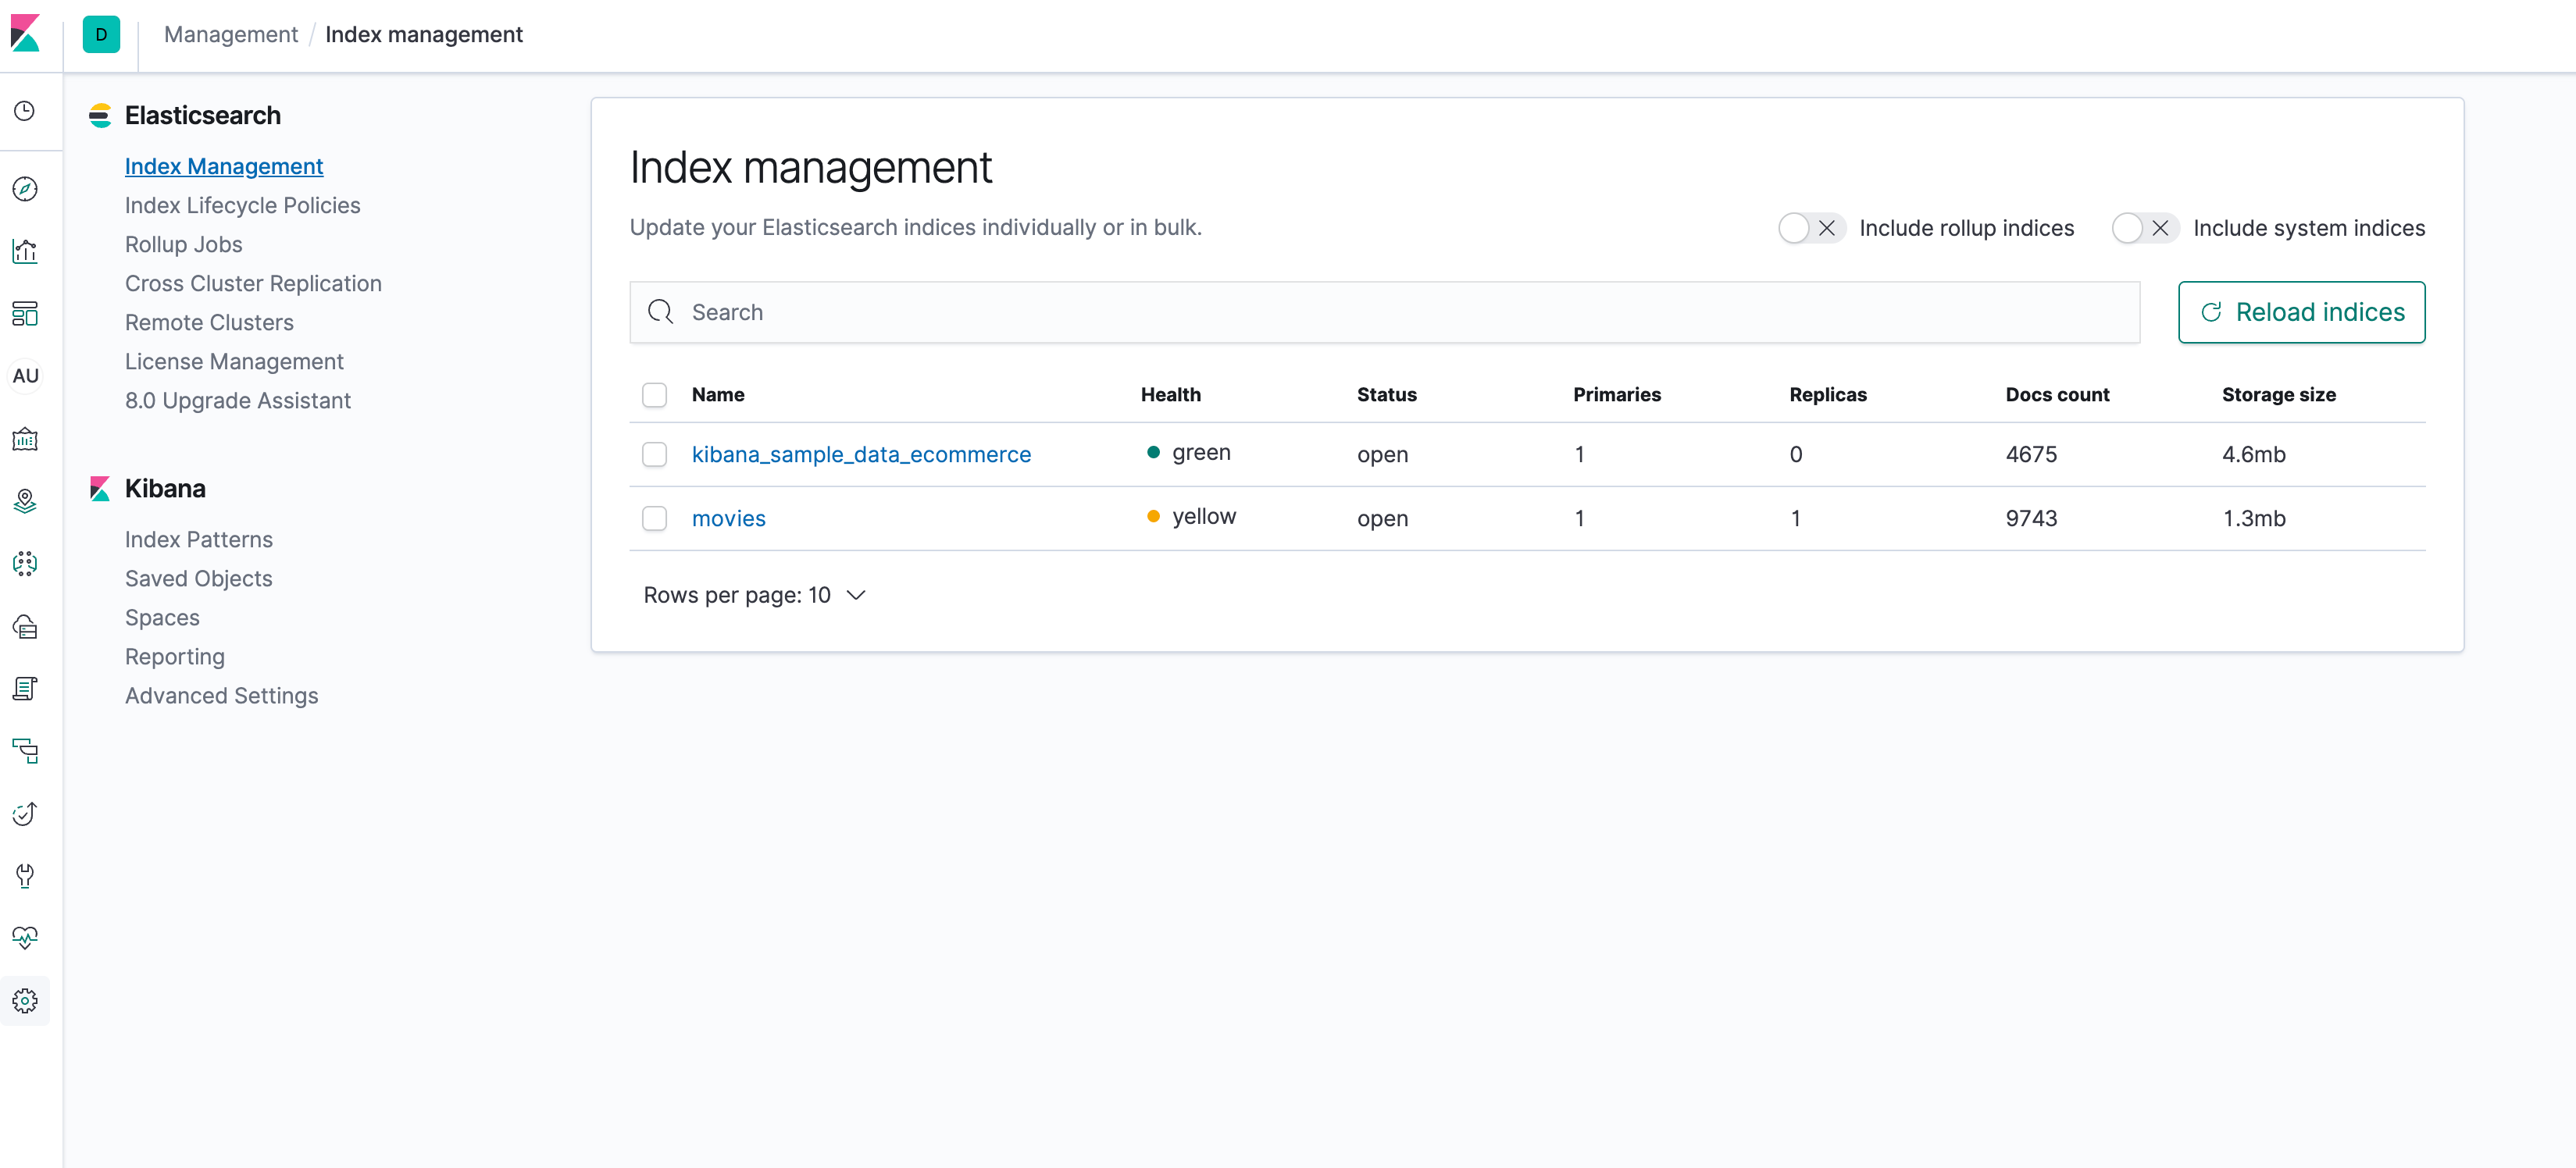Image resolution: width=2576 pixels, height=1168 pixels.
Task: Open Uptime icon in sidebar
Action: [25, 813]
